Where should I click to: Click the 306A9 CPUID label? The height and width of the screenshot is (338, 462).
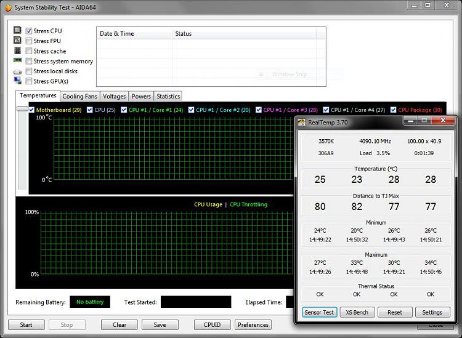(326, 153)
